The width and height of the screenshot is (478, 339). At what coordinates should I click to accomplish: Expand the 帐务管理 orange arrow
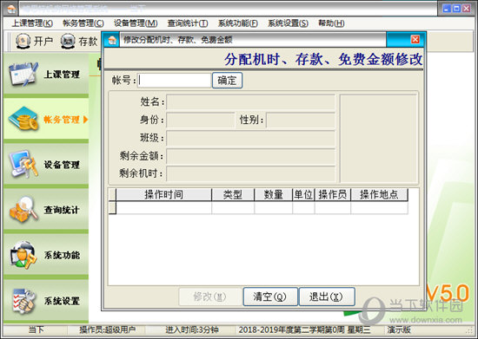86,120
